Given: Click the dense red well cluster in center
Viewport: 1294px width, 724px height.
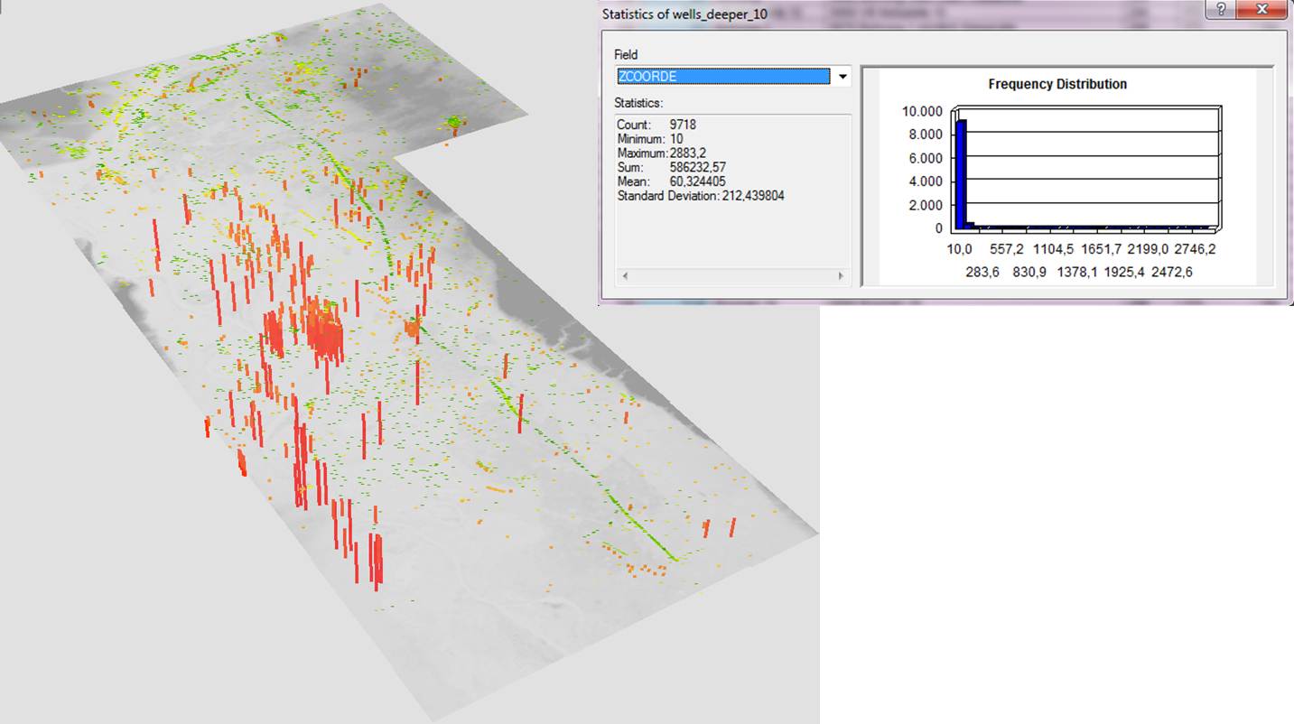Looking at the screenshot, I should (323, 332).
